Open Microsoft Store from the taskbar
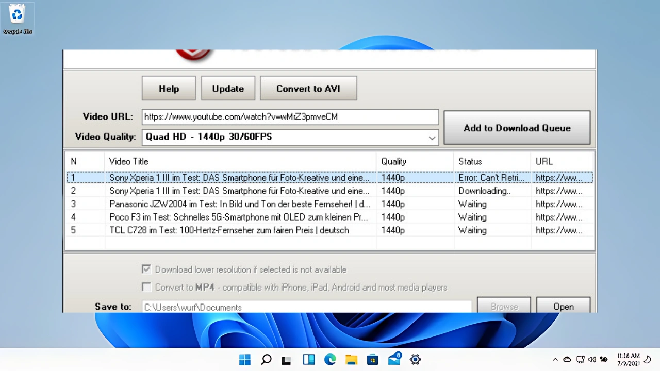 pyautogui.click(x=372, y=360)
